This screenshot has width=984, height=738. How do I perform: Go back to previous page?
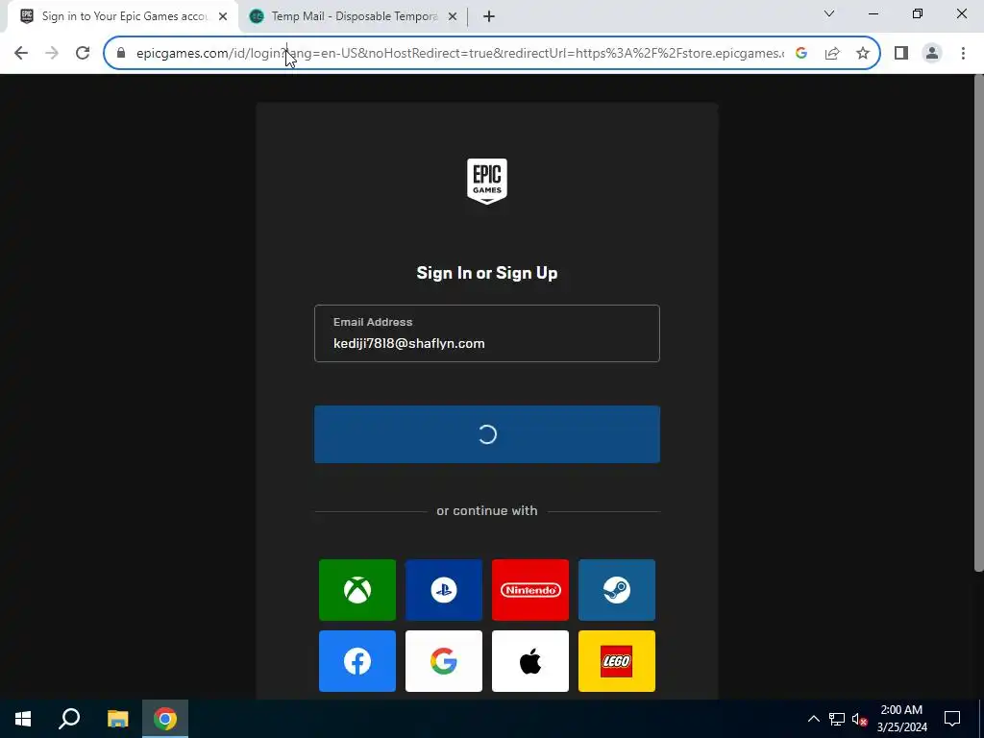click(x=21, y=53)
